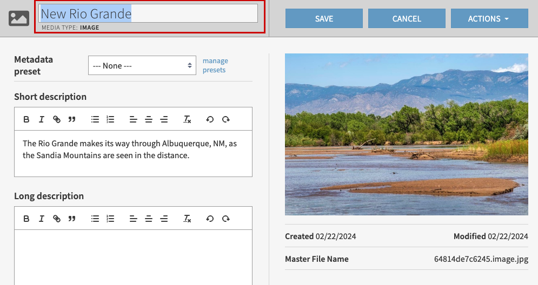Insert link in Short description editor

(56, 119)
